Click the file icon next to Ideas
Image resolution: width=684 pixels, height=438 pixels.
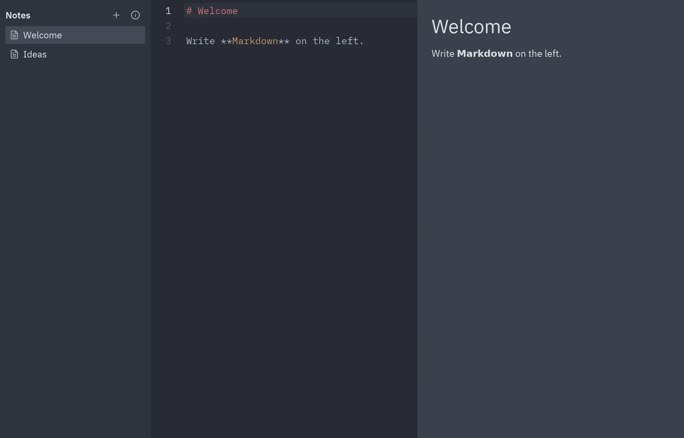coord(14,54)
